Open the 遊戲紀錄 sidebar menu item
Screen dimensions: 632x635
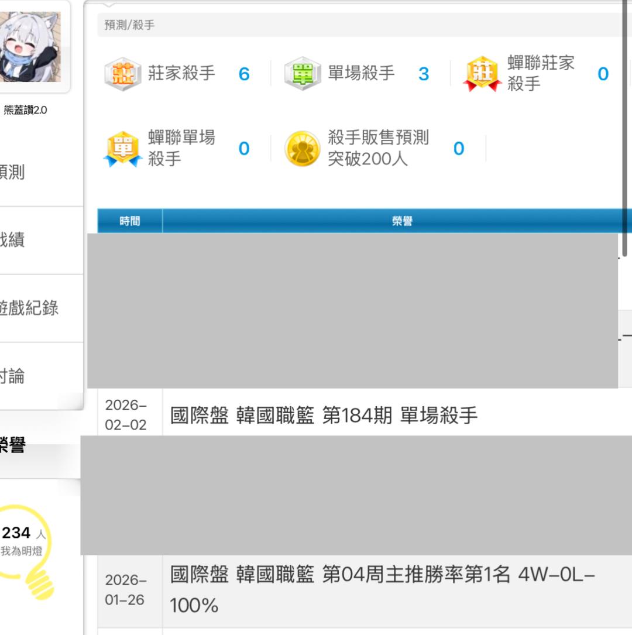coord(29,308)
